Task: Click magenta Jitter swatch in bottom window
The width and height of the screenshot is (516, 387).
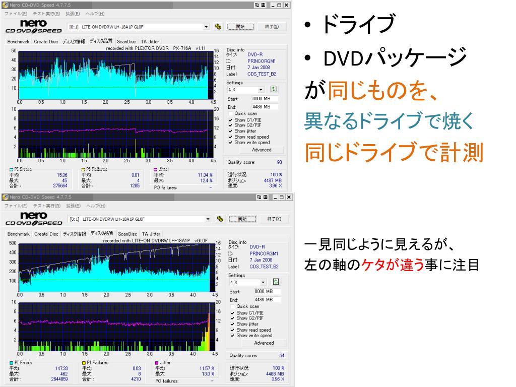Action: [157, 363]
